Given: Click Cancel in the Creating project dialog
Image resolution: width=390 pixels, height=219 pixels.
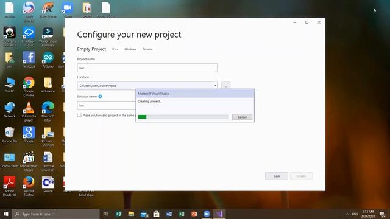Looking at the screenshot, I should pos(242,117).
